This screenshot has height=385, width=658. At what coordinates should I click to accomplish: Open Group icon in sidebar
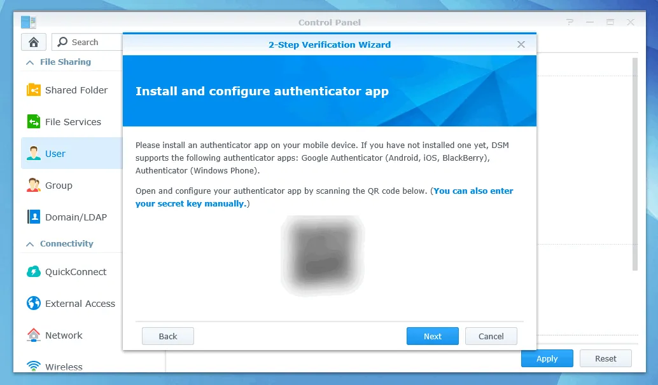(34, 185)
